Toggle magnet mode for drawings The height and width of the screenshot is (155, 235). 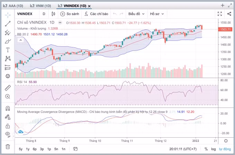tap(8, 108)
